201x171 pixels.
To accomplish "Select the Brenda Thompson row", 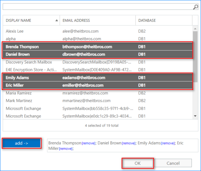I will point(98,47).
